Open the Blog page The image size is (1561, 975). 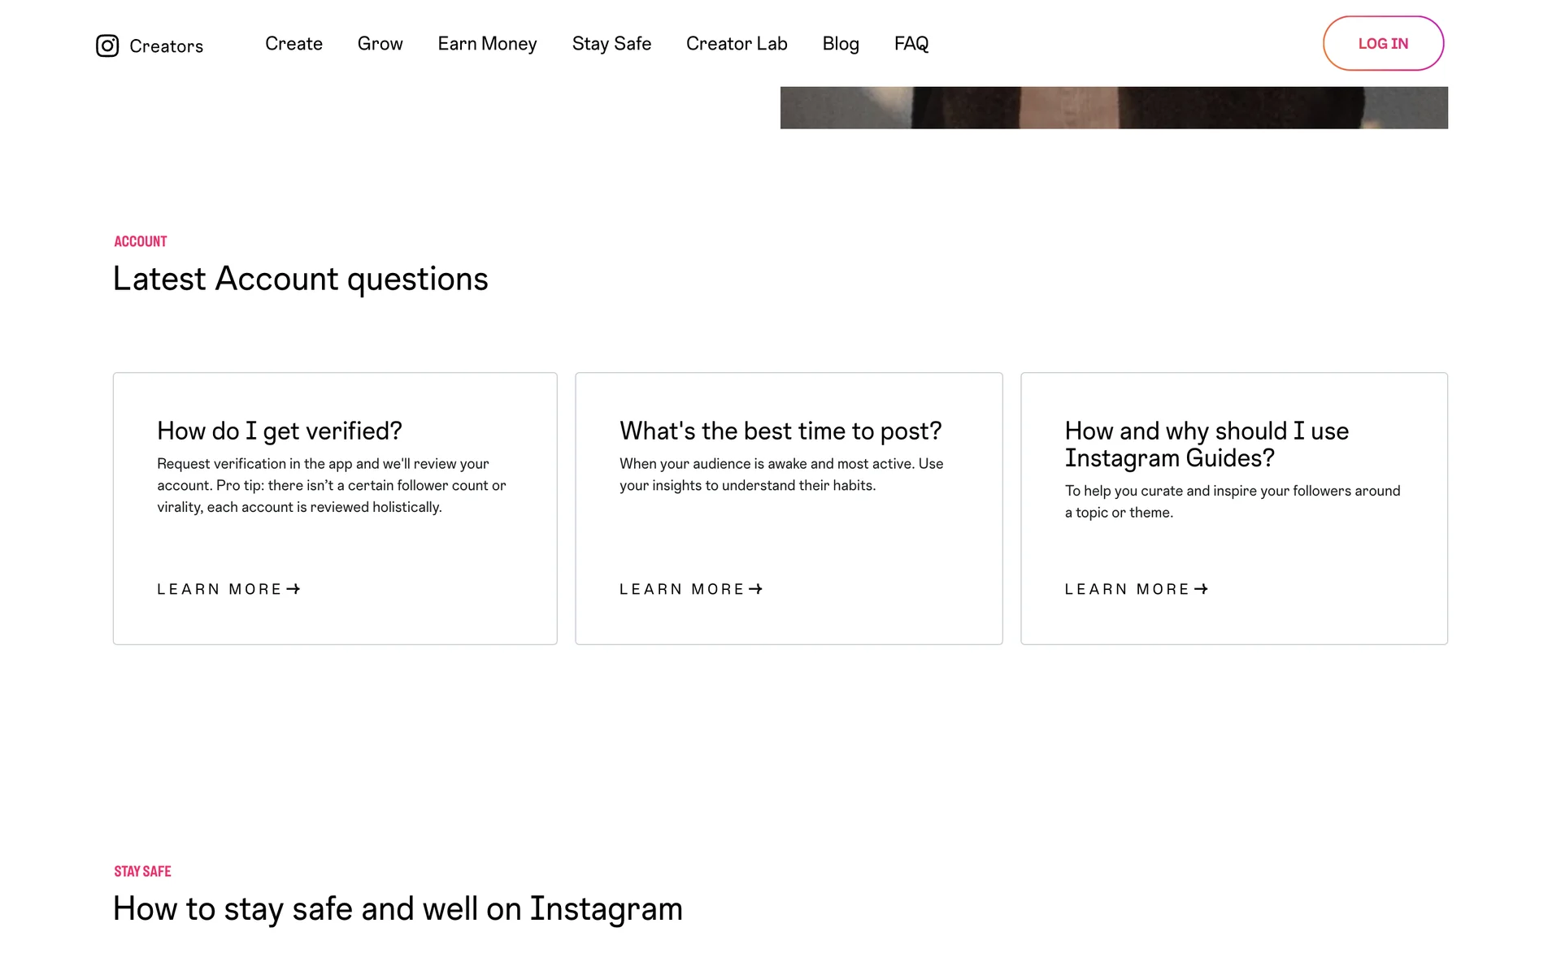click(x=841, y=44)
